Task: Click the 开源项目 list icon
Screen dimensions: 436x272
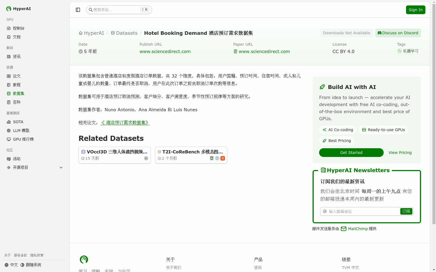Action: [x=9, y=168]
